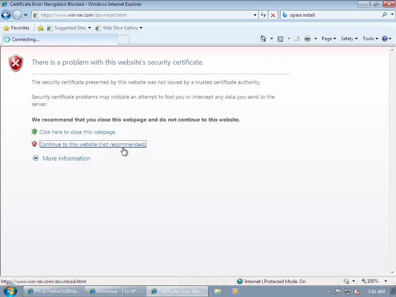Viewport: 396px width, 297px height.
Task: Click the scrollbar up arrow
Action: (x=392, y=50)
